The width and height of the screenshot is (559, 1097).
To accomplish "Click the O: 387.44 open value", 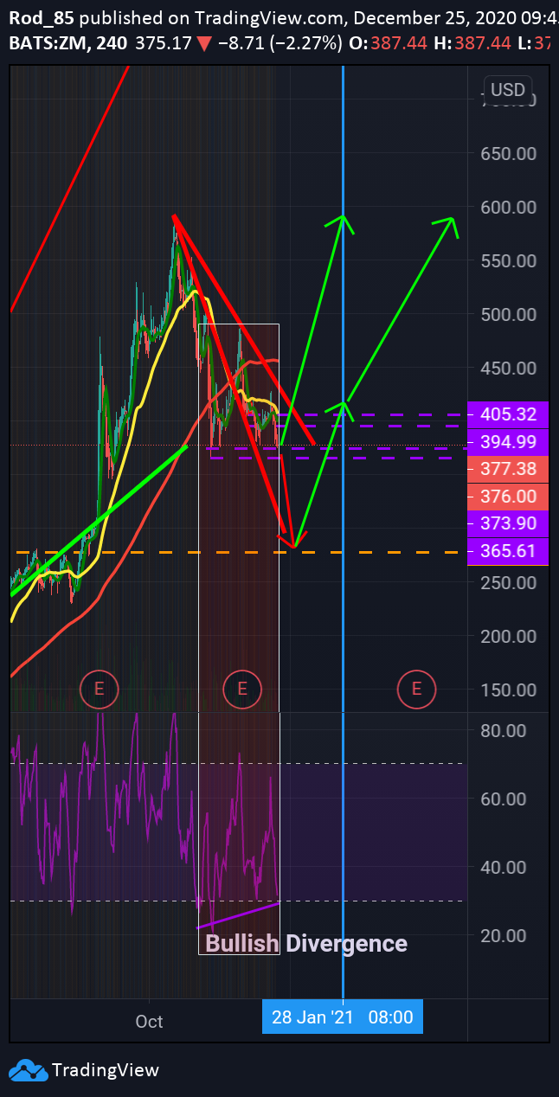I will pyautogui.click(x=388, y=43).
